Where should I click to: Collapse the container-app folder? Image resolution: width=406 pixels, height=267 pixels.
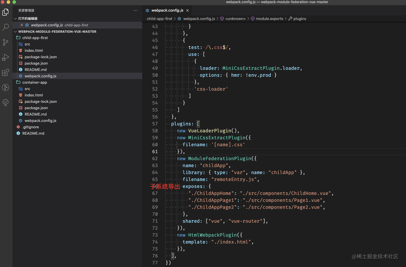point(77,82)
